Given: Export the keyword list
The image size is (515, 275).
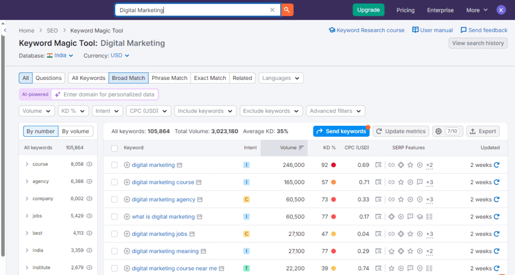Looking at the screenshot, I should coord(483,131).
